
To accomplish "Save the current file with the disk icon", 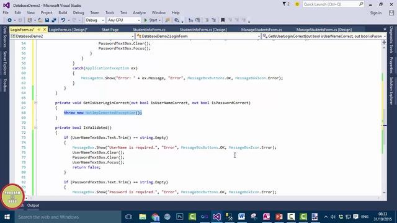I will click(x=47, y=20).
